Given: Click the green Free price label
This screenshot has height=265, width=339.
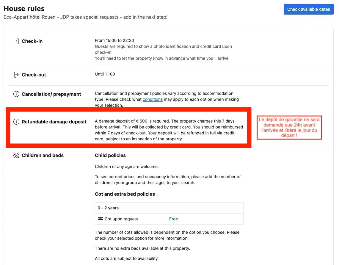Looking at the screenshot, I should [x=173, y=219].
